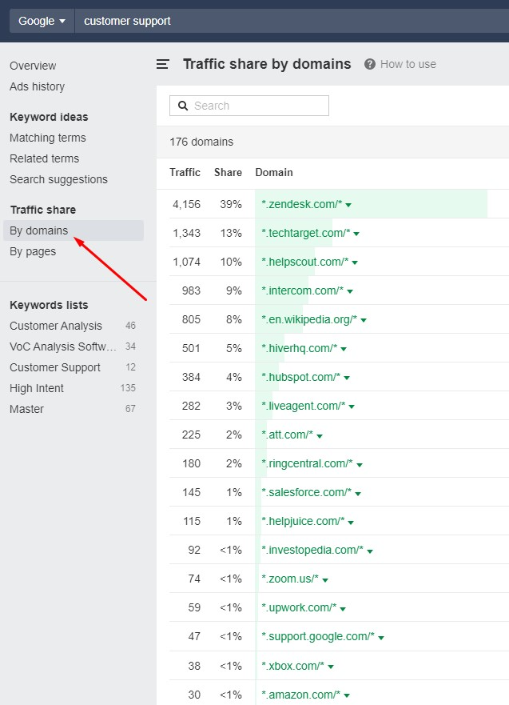Expand the zendesk.com domain dropdown arrow
The width and height of the screenshot is (509, 705).
348,205
